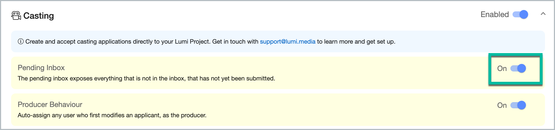Viewport: 555px width, 130px height.
Task: Disable the Casting Enabled toggle
Action: 520,14
